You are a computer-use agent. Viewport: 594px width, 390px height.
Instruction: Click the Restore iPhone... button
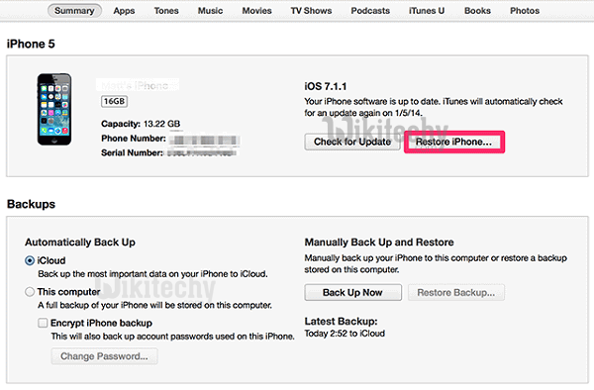coord(453,142)
